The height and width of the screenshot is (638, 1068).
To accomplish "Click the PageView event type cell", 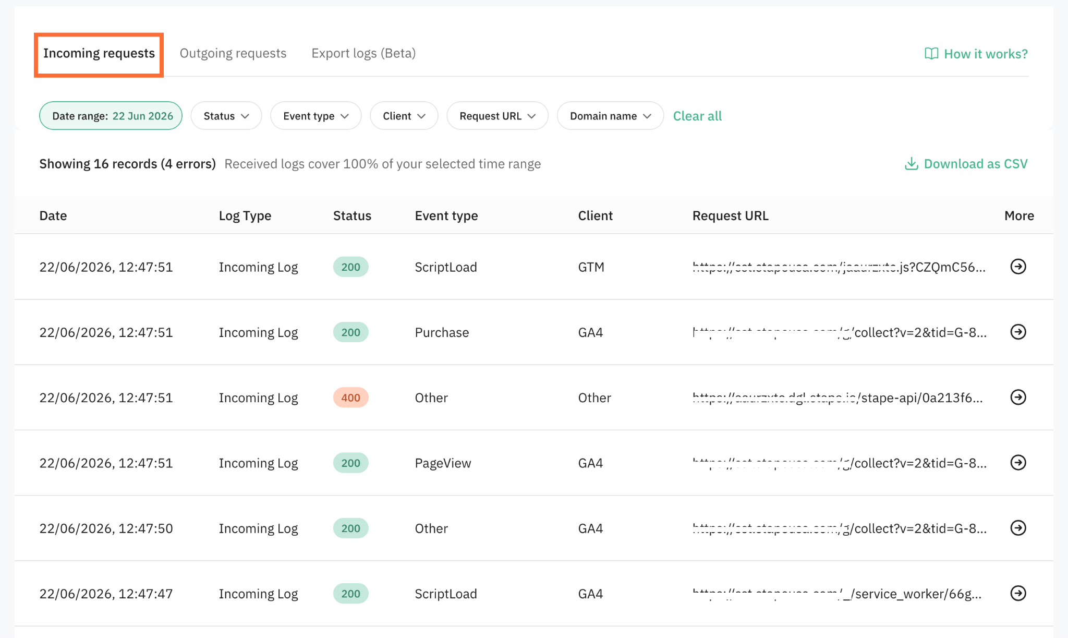I will tap(443, 463).
